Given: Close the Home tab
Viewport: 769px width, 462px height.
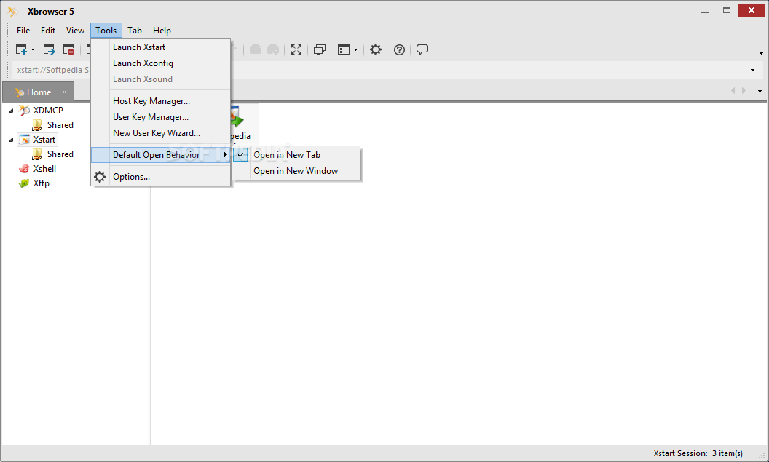Looking at the screenshot, I should 64,92.
